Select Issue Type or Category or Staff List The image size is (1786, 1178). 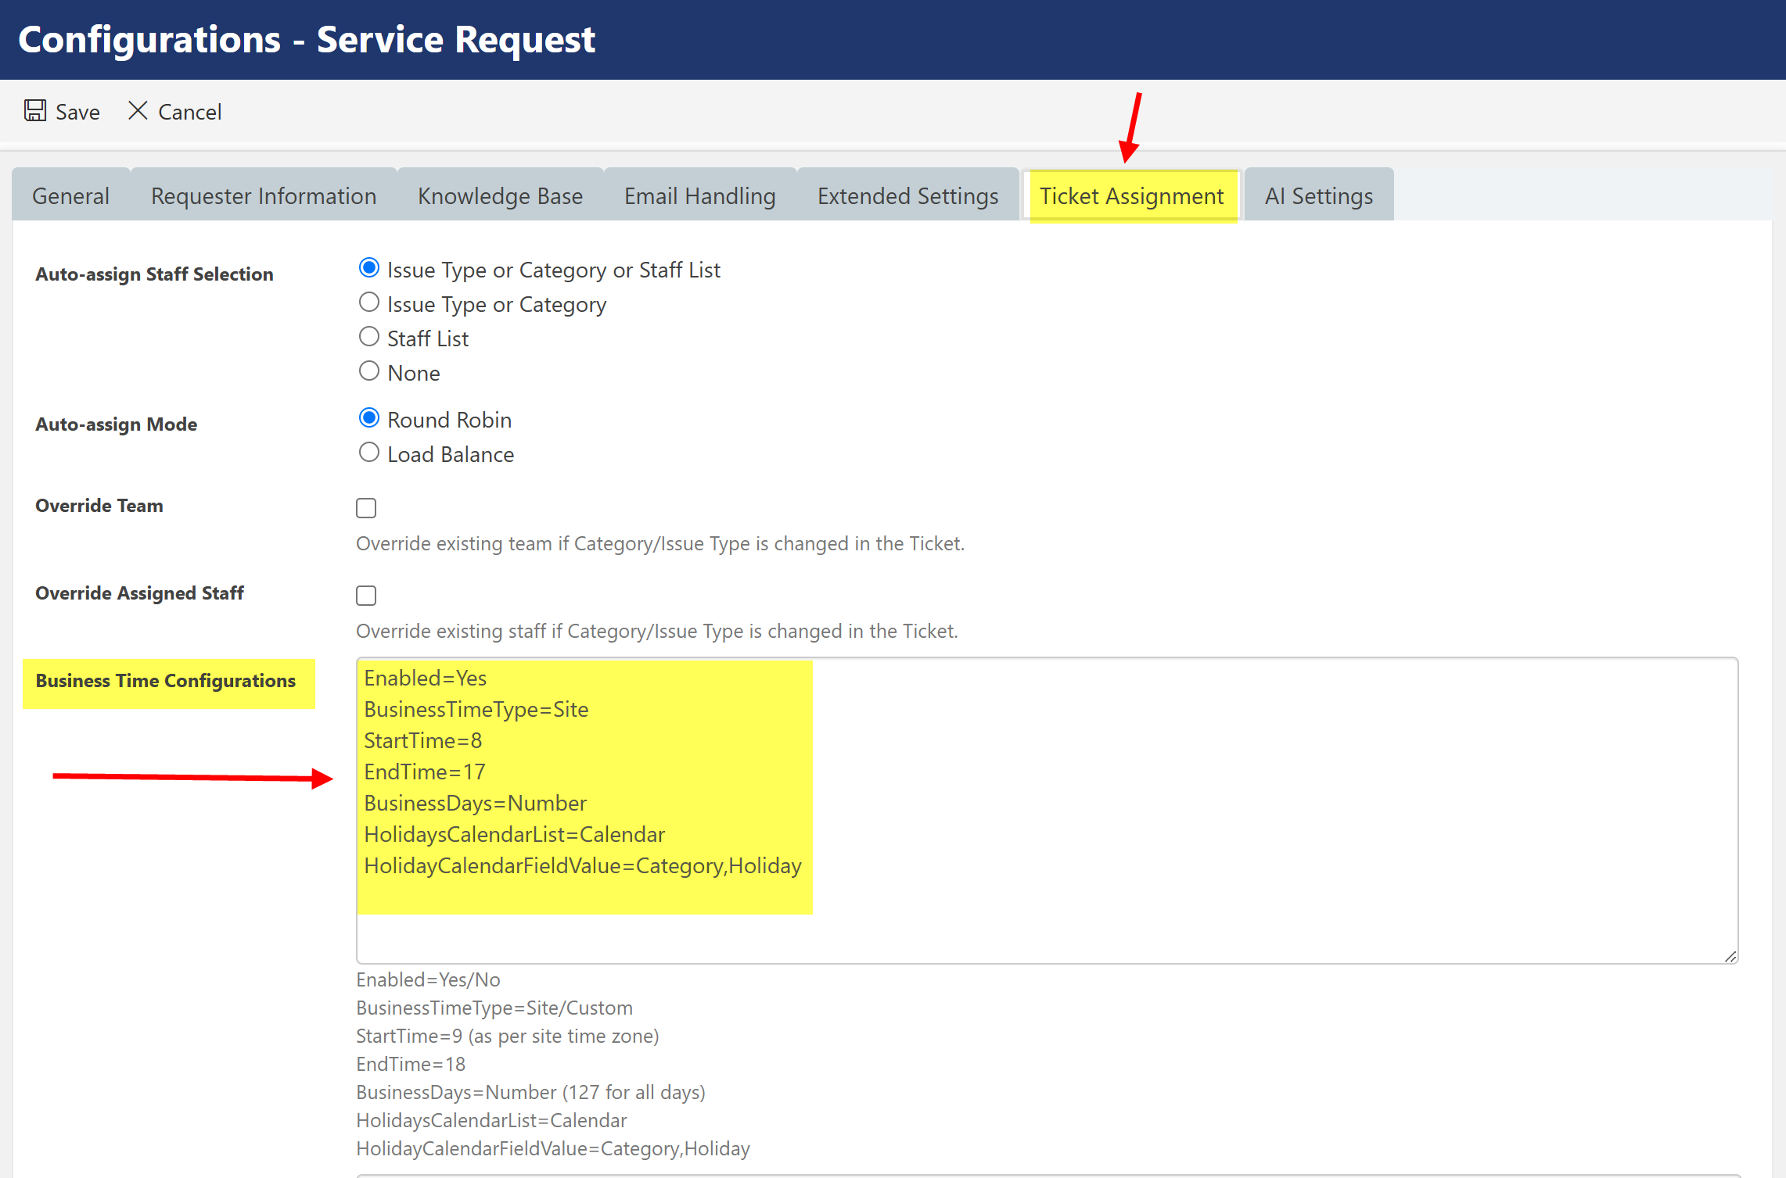pos(369,268)
